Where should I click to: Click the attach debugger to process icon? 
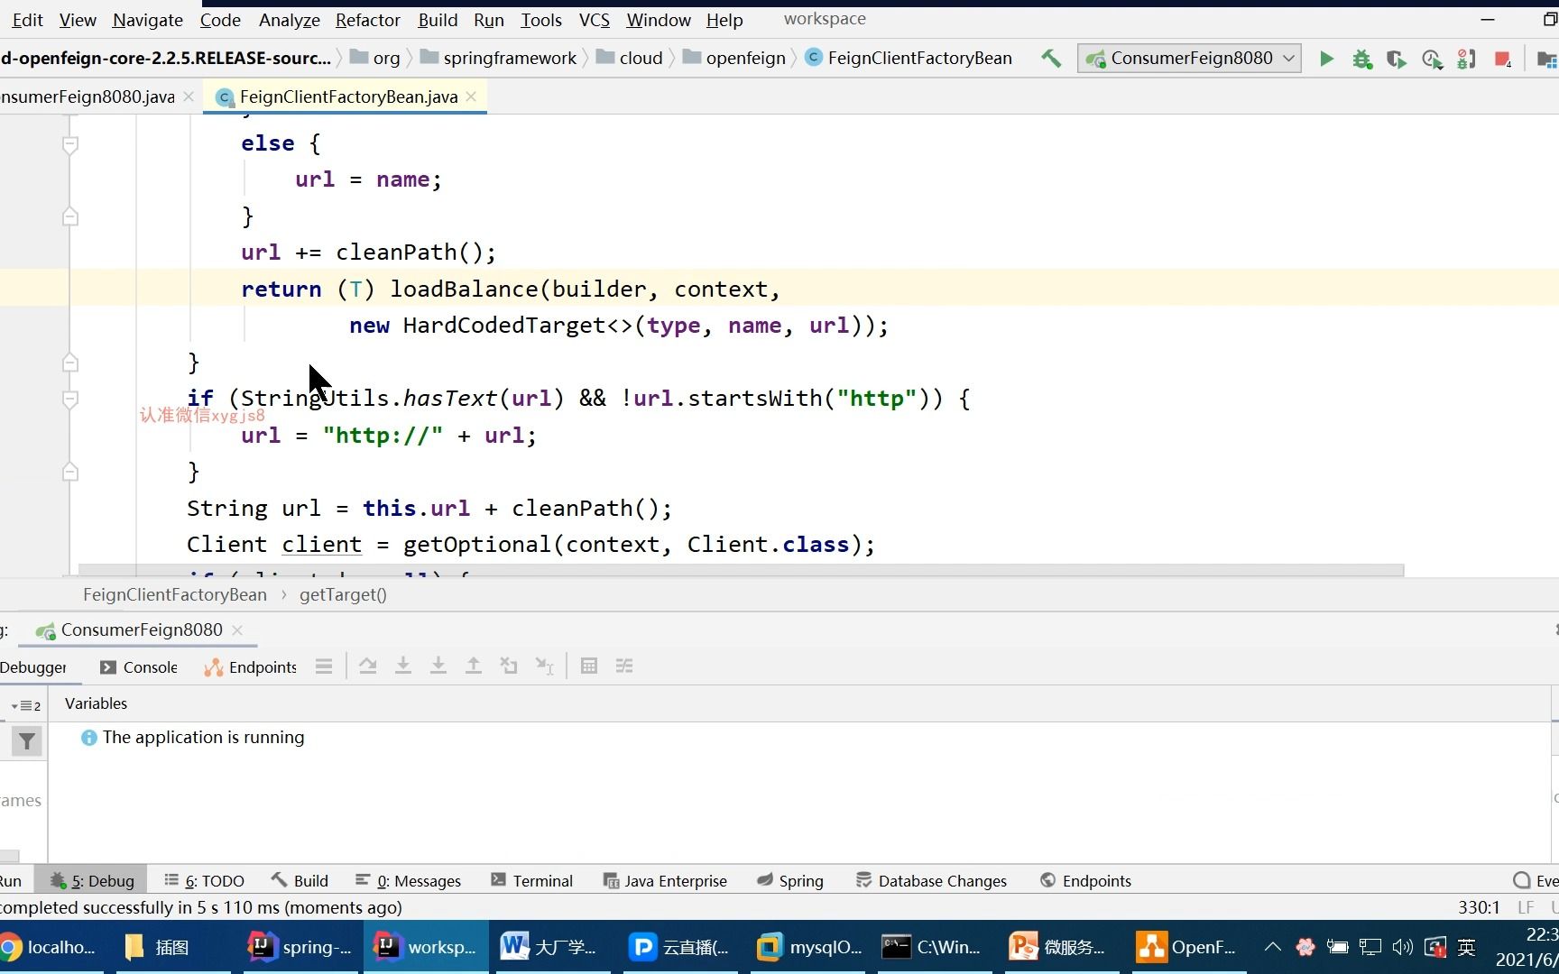[x=1467, y=60]
